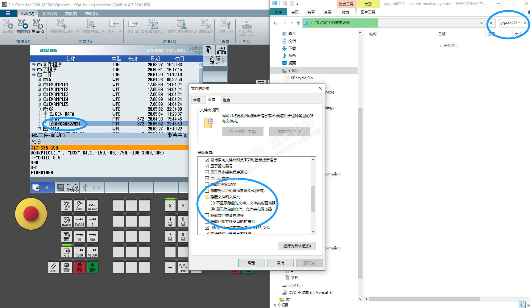Click the 取消 button in folder options
The image size is (530, 308).
coord(280,263)
